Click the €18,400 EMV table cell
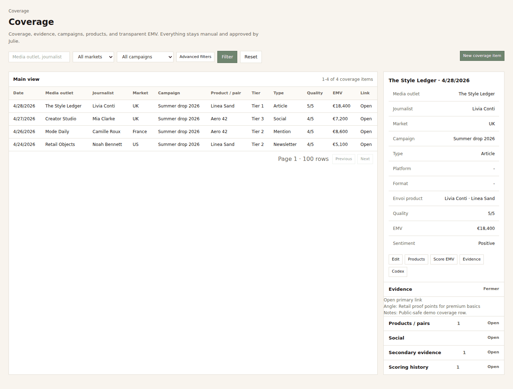 point(341,106)
